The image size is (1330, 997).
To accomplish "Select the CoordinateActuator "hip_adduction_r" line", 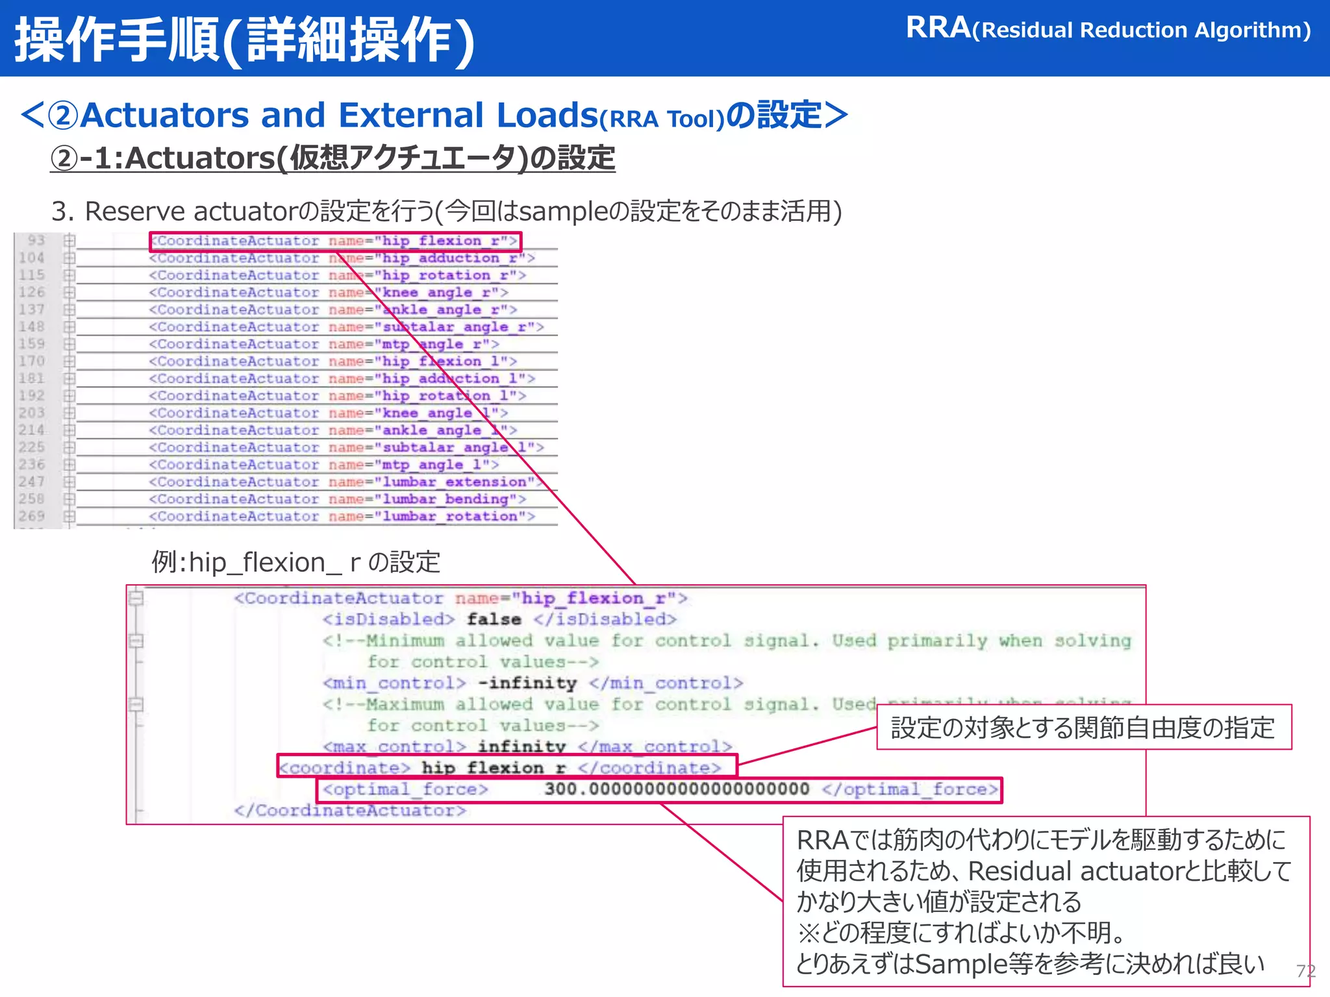I will (x=342, y=258).
